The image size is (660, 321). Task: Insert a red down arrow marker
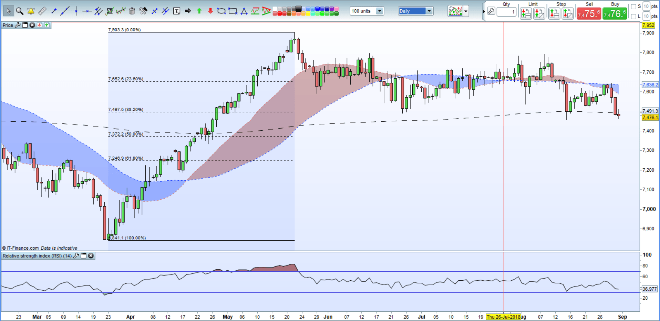[210, 11]
